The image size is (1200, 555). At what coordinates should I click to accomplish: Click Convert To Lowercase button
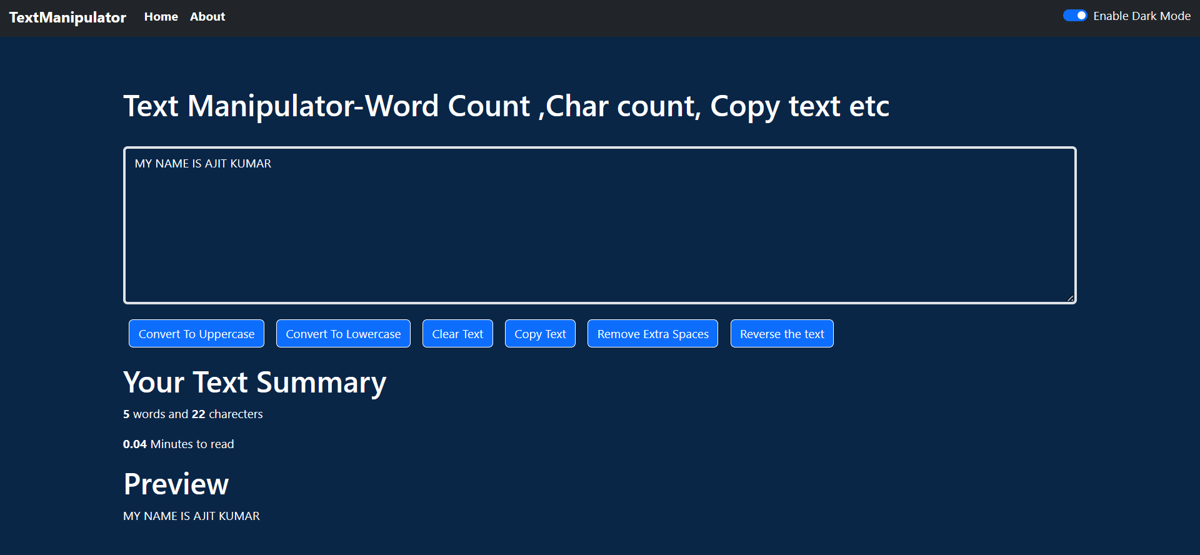coord(343,334)
